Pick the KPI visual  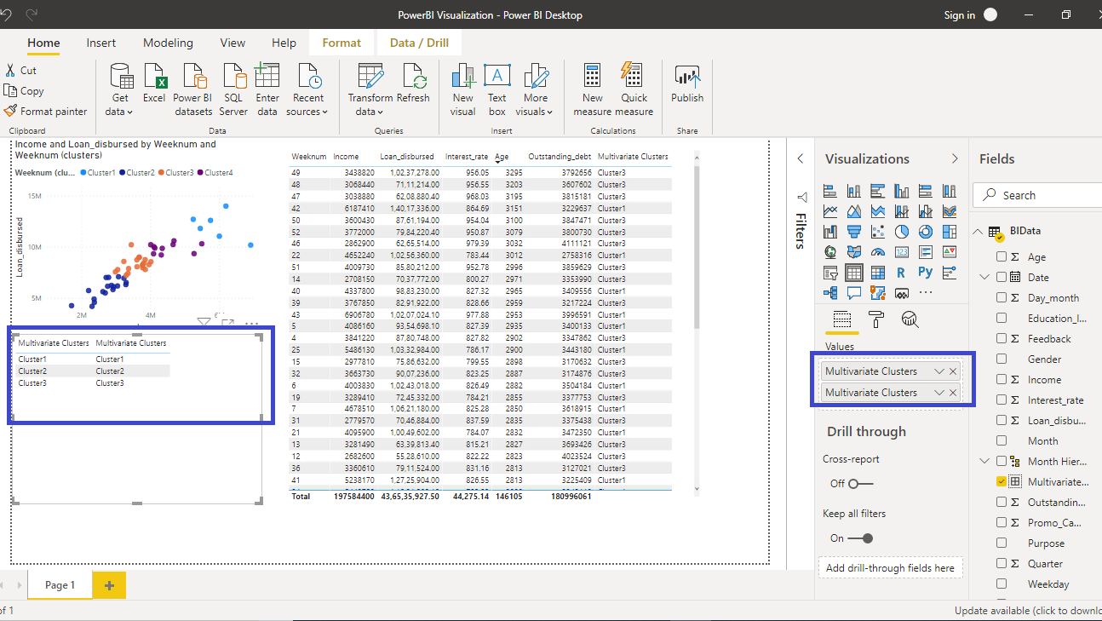pos(950,251)
